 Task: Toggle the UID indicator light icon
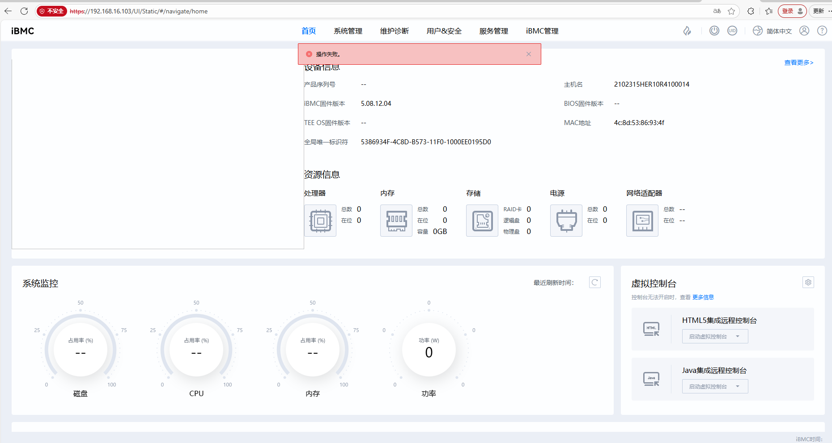[x=732, y=31]
